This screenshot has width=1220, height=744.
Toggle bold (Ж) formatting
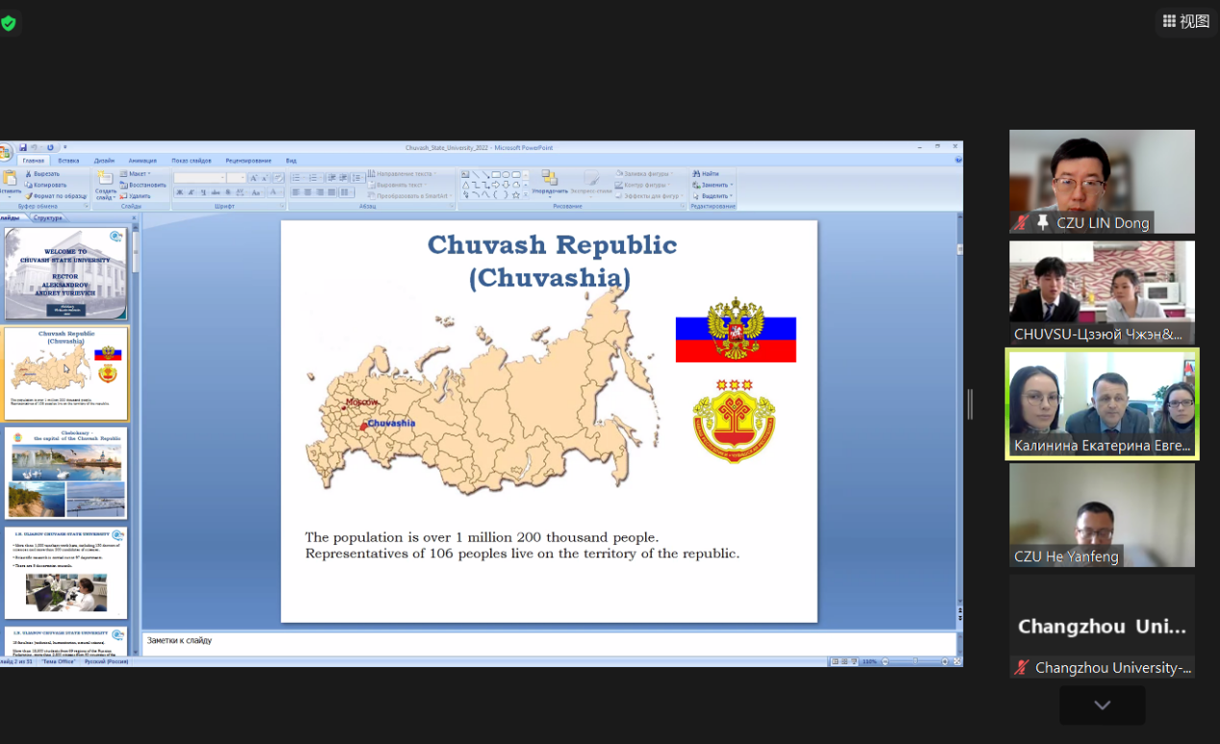[180, 192]
